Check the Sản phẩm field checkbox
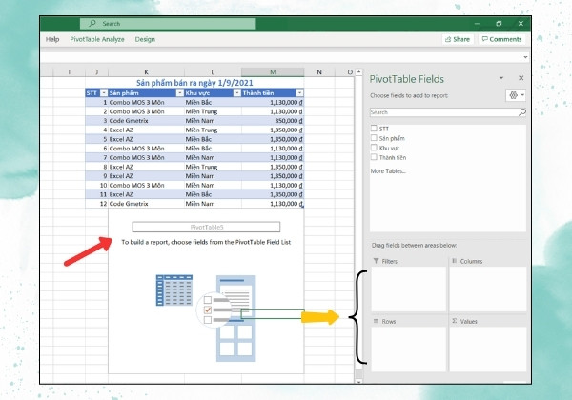This screenshot has height=400, width=572. pos(374,138)
